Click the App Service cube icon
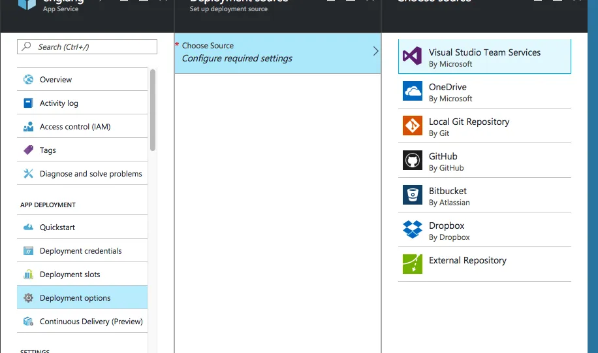Screen dimensions: 598x353 [27, 3]
